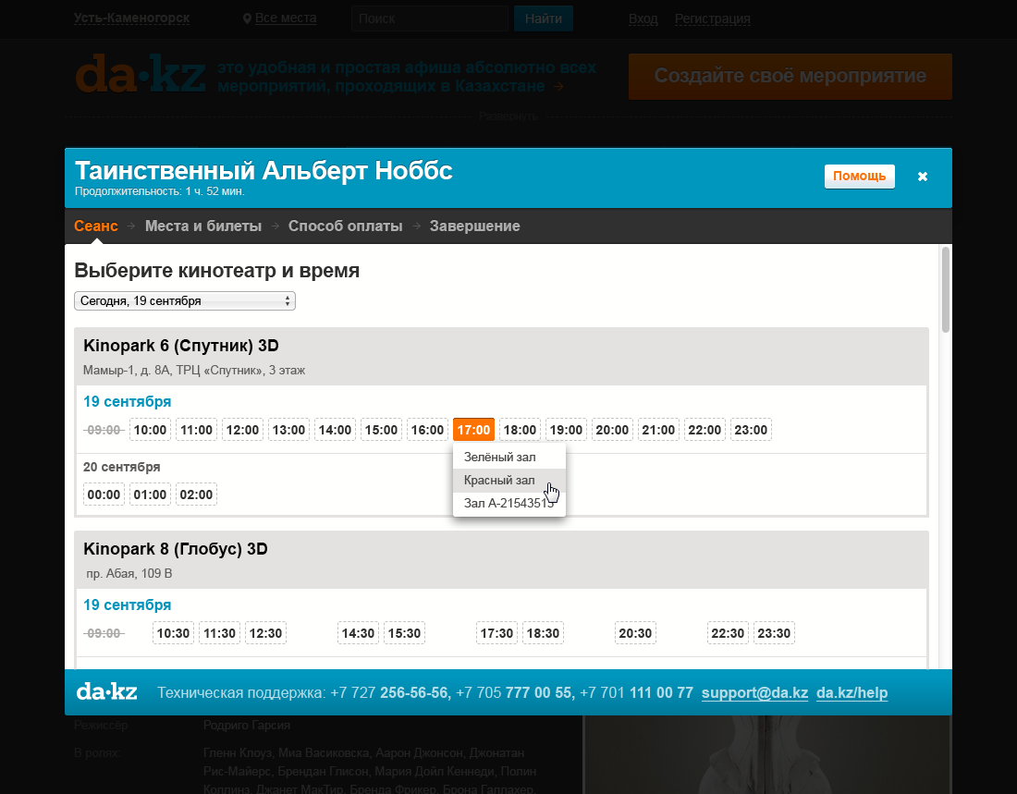This screenshot has width=1017, height=794.
Task: Select the 18:00 session at Kinopark 6
Action: 521,430
